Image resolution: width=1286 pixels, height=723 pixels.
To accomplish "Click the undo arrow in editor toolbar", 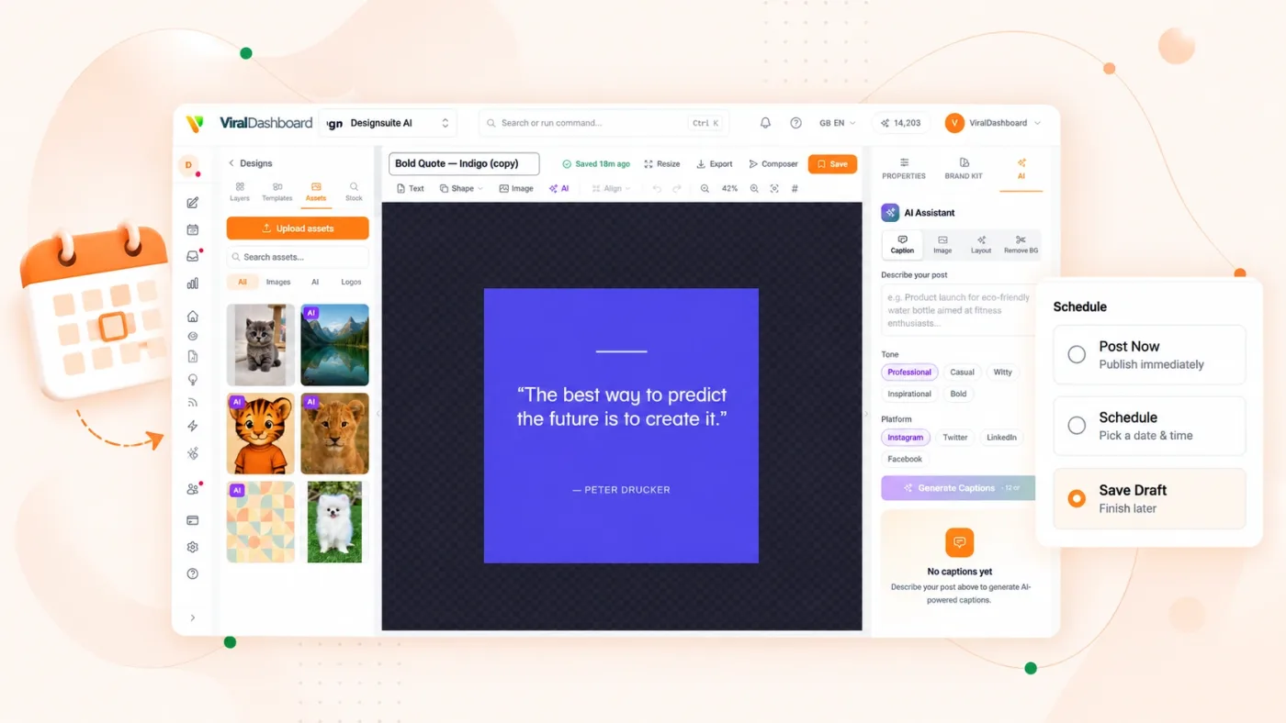I will click(x=656, y=189).
